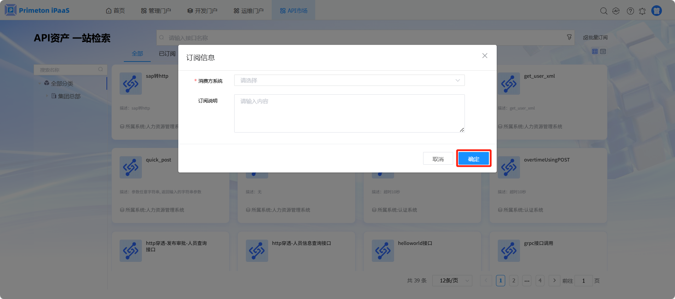Close the 订阅信息 dialog
675x299 pixels.
point(485,56)
